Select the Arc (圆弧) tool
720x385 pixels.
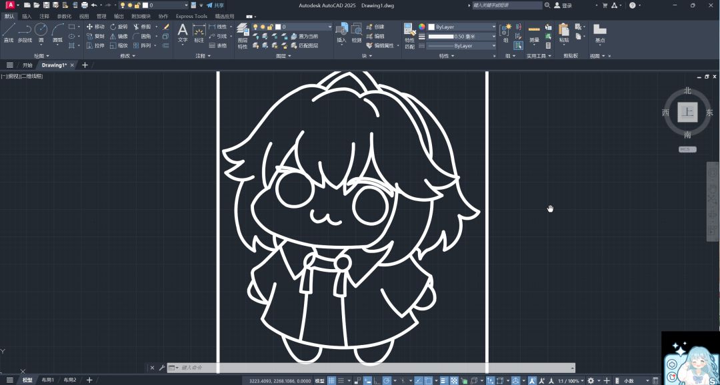[57, 33]
